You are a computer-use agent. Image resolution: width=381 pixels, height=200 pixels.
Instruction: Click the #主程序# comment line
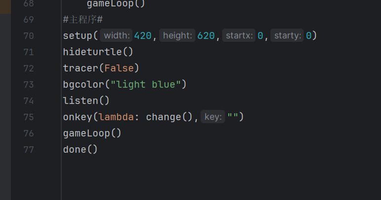point(83,20)
